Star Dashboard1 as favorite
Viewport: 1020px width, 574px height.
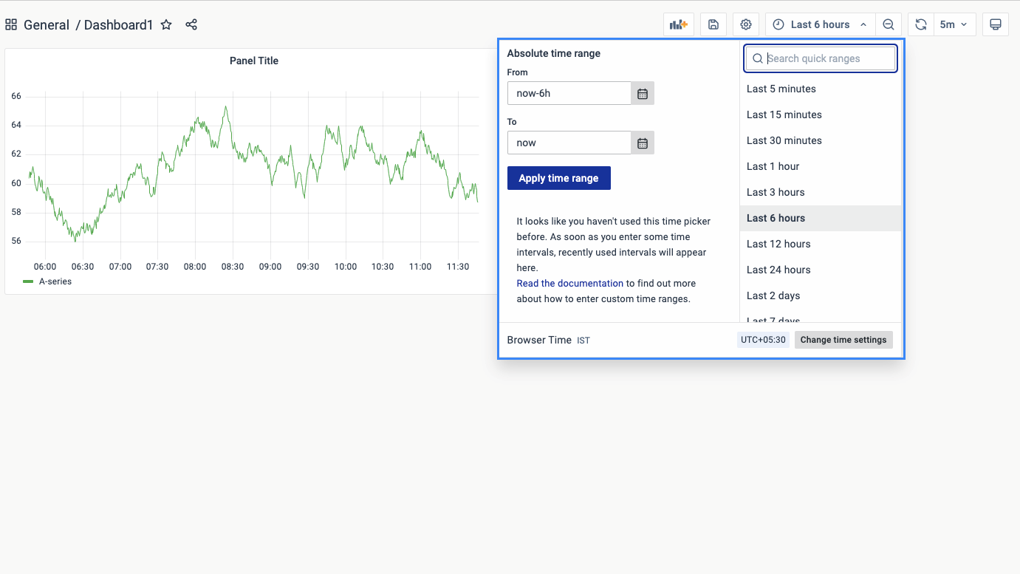coord(166,24)
